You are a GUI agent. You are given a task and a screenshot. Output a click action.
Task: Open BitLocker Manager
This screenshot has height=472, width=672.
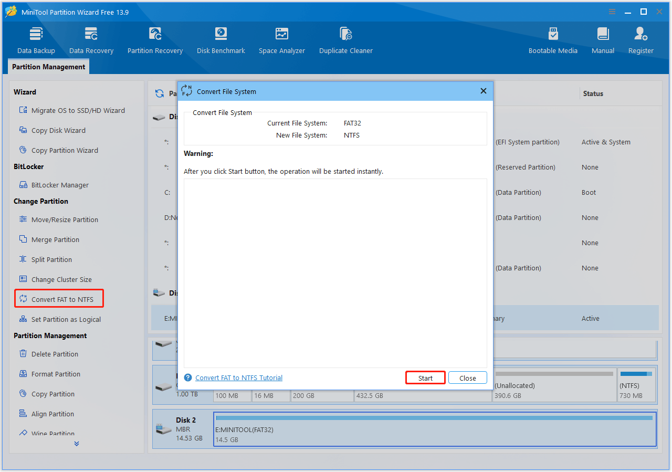[54, 185]
